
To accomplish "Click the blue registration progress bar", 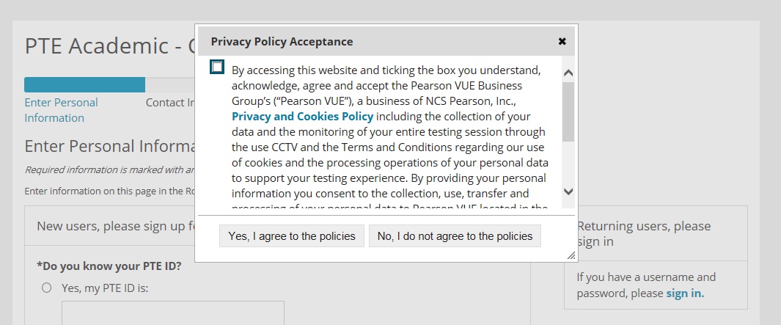I will 84,84.
